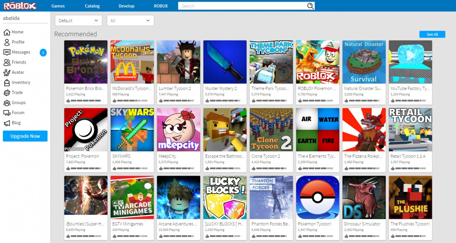Click the Blog megaphone icon
Image resolution: width=456 pixels, height=243 pixels.
(x=7, y=123)
